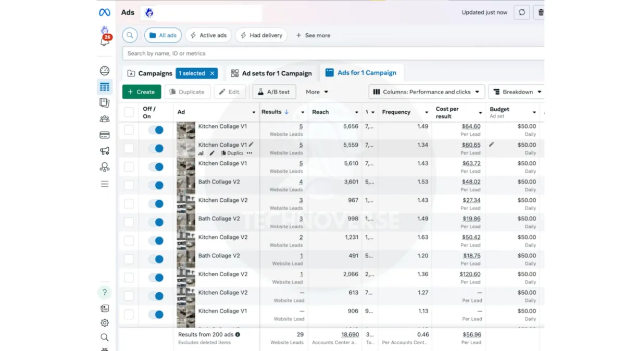
Task: Click the A/B test button
Action: click(274, 92)
